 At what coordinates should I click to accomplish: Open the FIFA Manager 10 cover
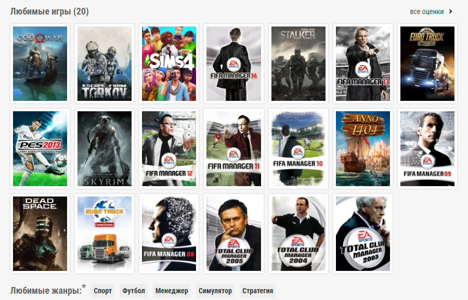pyautogui.click(x=298, y=149)
